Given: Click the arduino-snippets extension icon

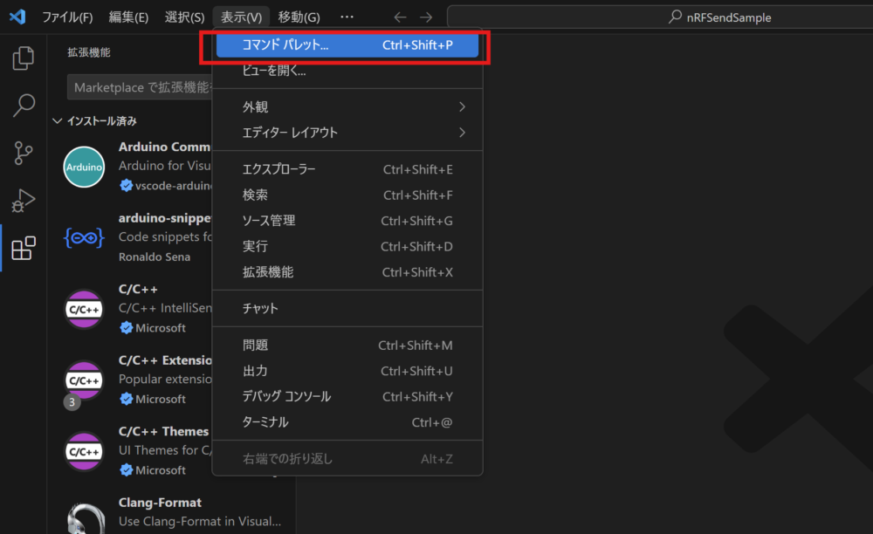Looking at the screenshot, I should tap(85, 237).
